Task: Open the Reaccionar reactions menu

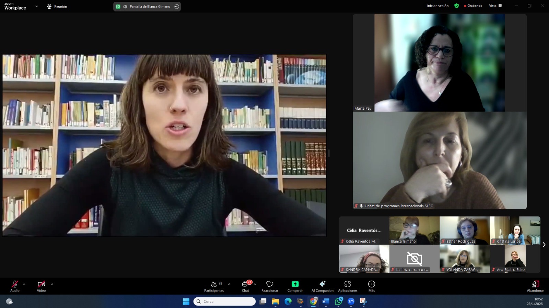Action: pos(270,286)
